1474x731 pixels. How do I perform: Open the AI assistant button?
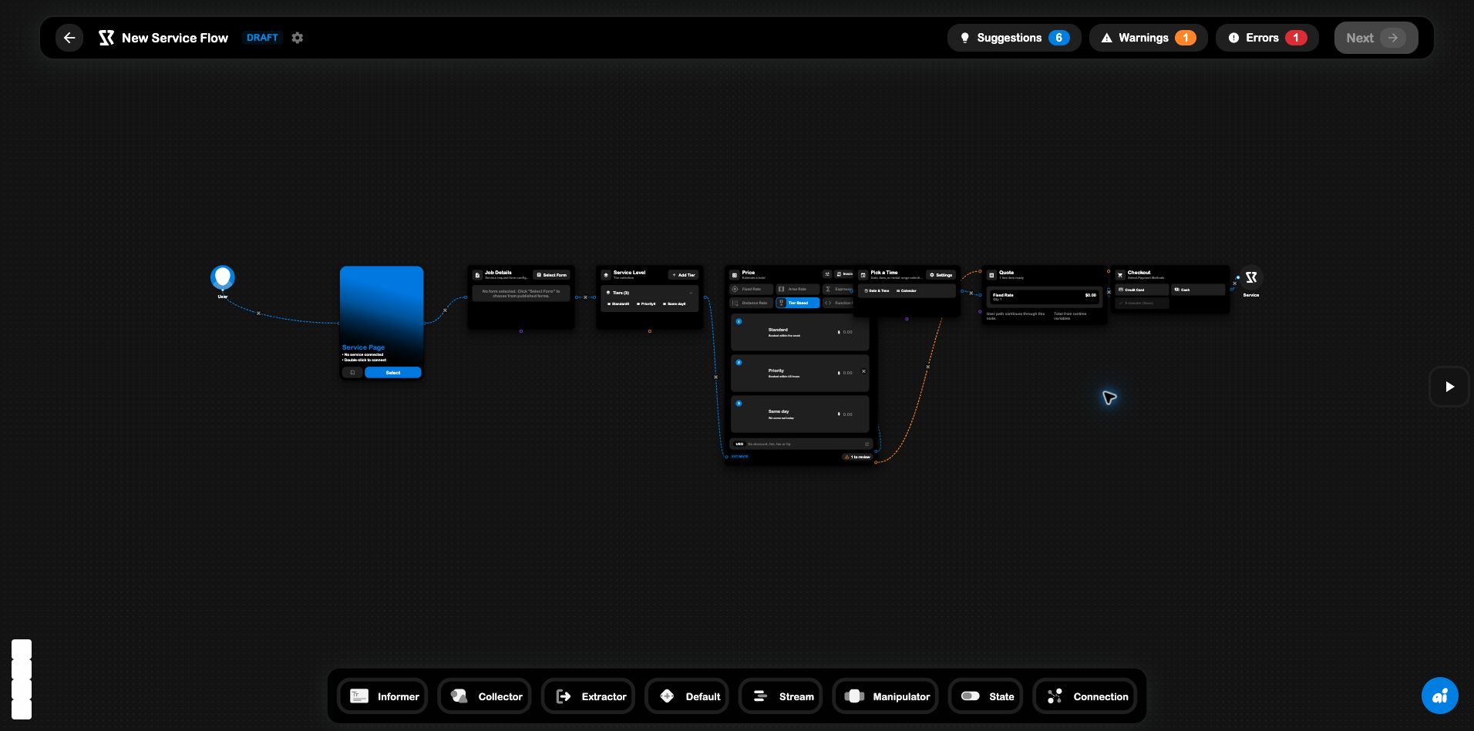(x=1440, y=696)
